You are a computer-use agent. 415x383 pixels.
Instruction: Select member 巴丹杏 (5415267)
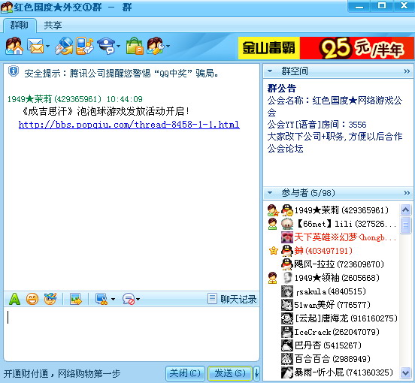(332, 345)
